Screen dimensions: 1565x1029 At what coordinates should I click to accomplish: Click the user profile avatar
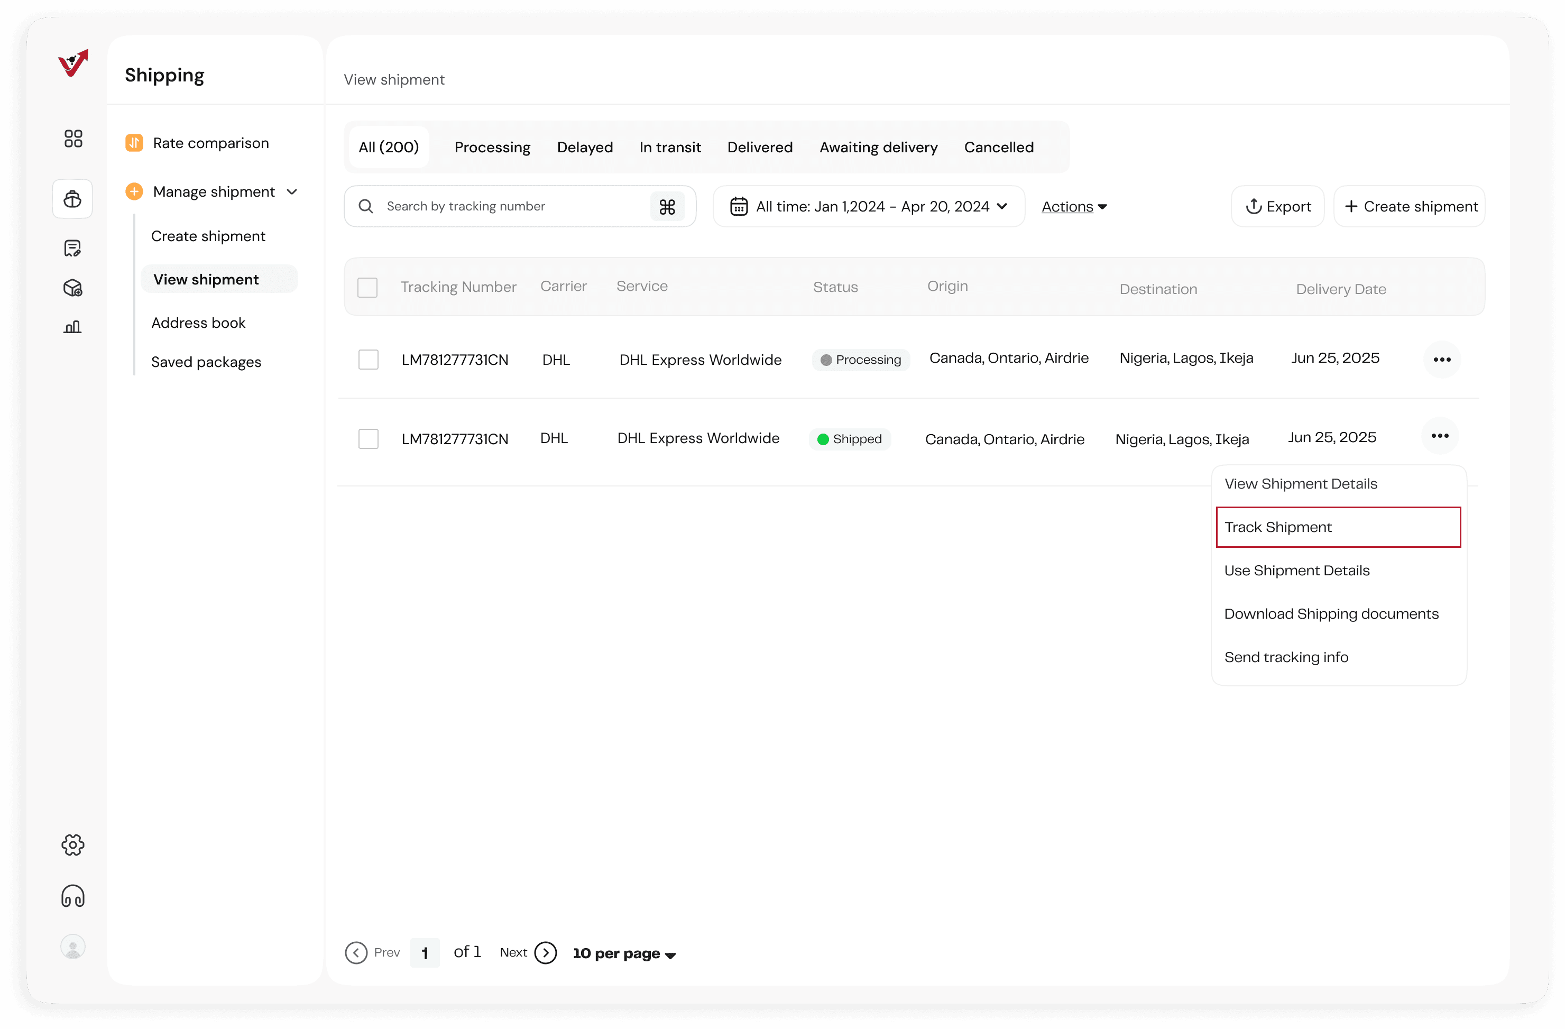pos(73,947)
